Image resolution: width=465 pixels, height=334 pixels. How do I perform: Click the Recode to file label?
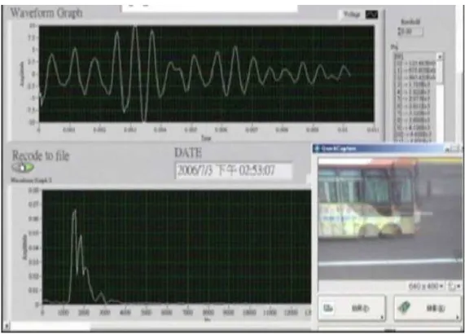(x=41, y=156)
